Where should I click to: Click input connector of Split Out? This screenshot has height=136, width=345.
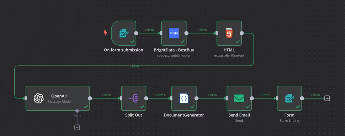click(x=121, y=98)
